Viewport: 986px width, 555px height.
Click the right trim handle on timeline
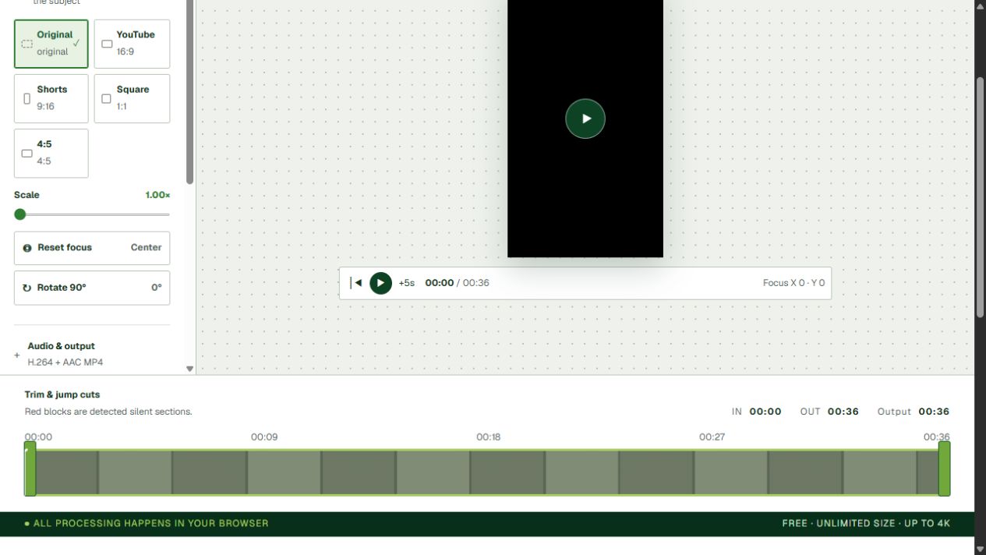(944, 468)
